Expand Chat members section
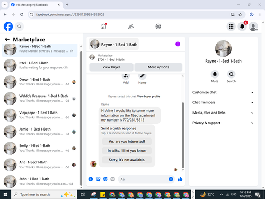The image size is (265, 199). pos(223,102)
